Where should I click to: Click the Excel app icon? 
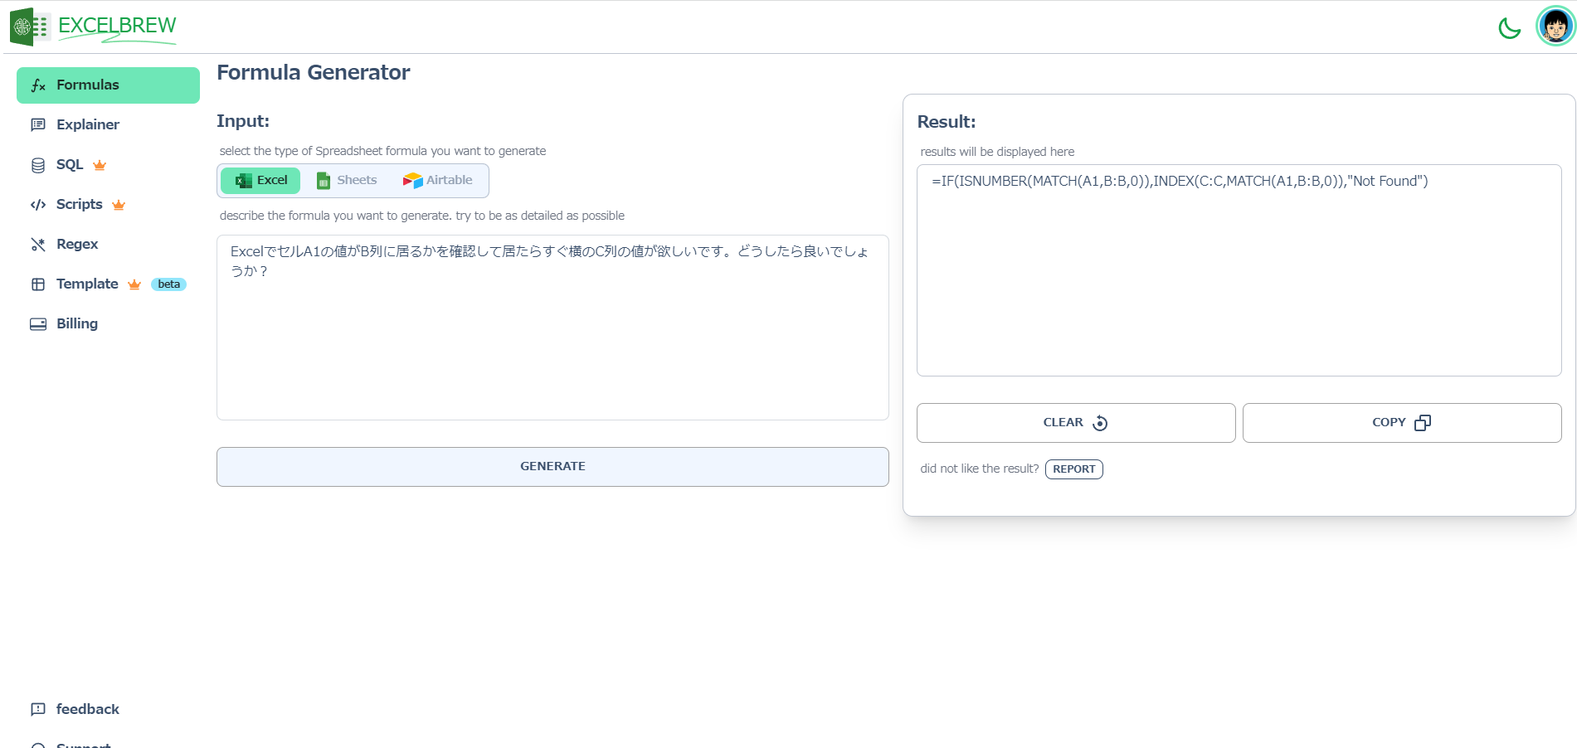coord(243,181)
